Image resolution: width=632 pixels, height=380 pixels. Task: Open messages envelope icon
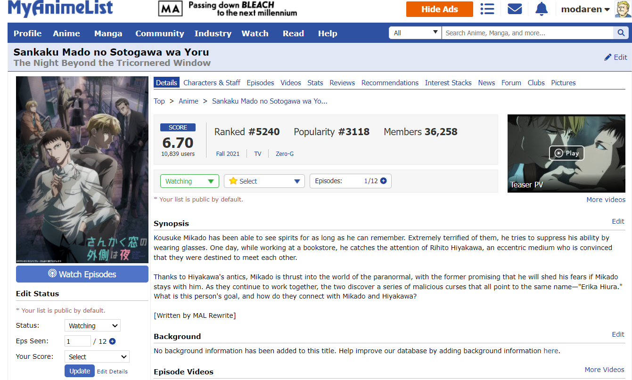coord(515,9)
